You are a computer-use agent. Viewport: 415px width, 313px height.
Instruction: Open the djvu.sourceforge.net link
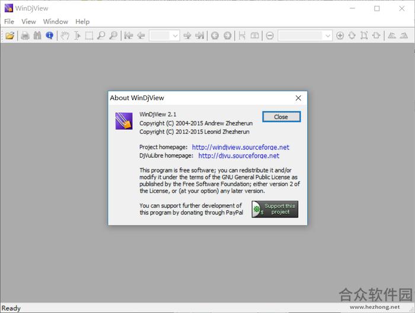pos(239,155)
